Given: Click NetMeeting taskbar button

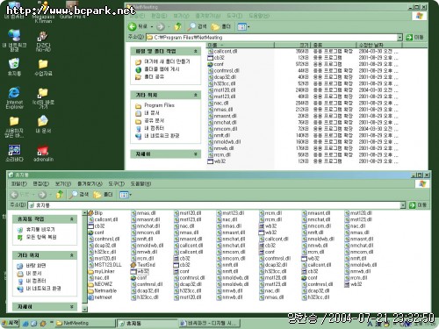Looking at the screenshot, I should (x=85, y=323).
